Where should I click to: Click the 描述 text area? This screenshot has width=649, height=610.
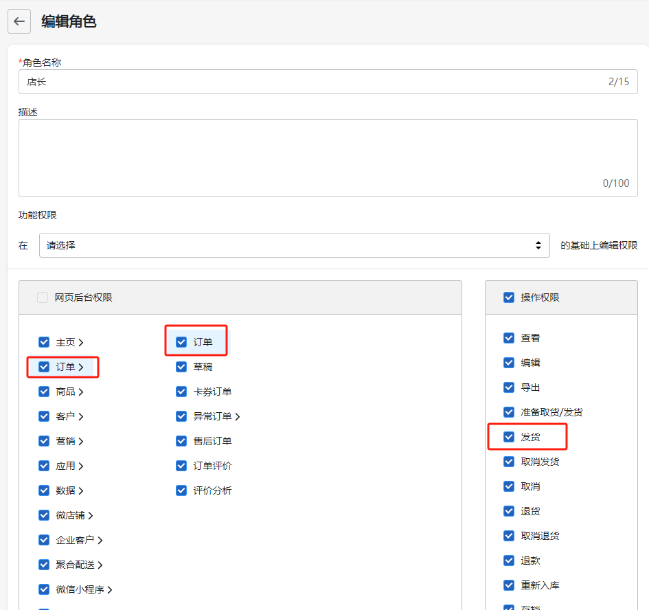pyautogui.click(x=328, y=157)
